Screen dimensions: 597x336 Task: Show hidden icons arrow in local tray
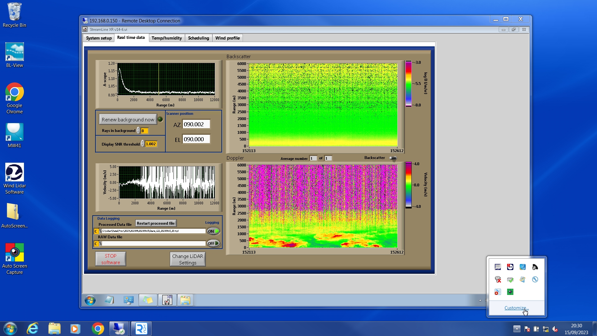pyautogui.click(x=517, y=329)
